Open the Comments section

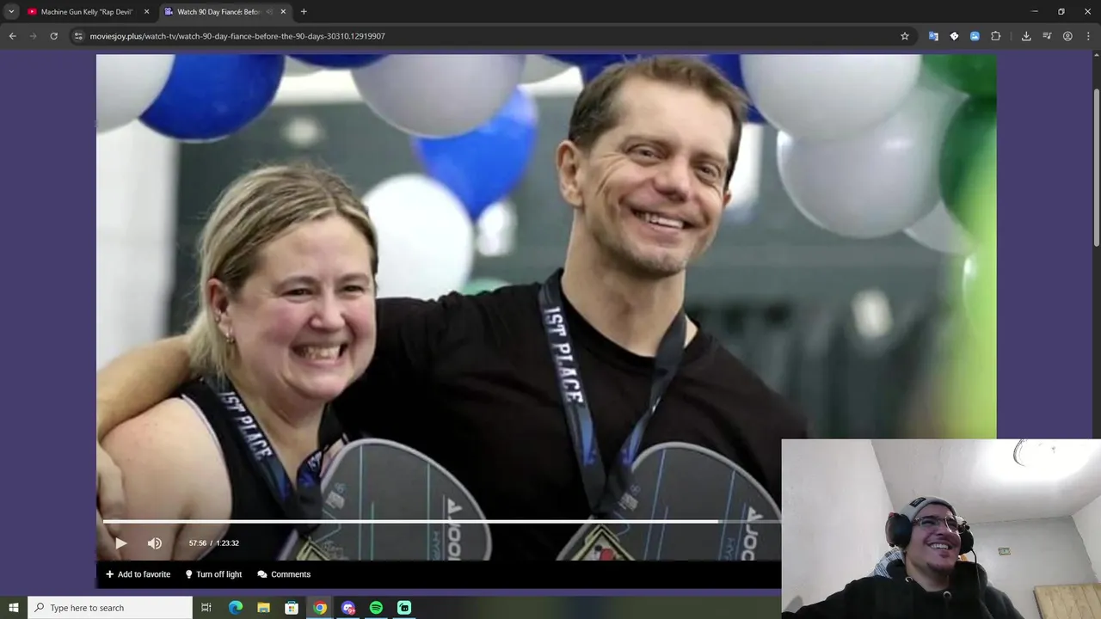tap(284, 574)
